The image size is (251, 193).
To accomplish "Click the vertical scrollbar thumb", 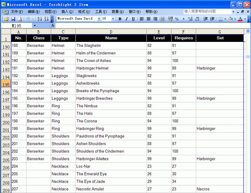I will click(x=248, y=57).
